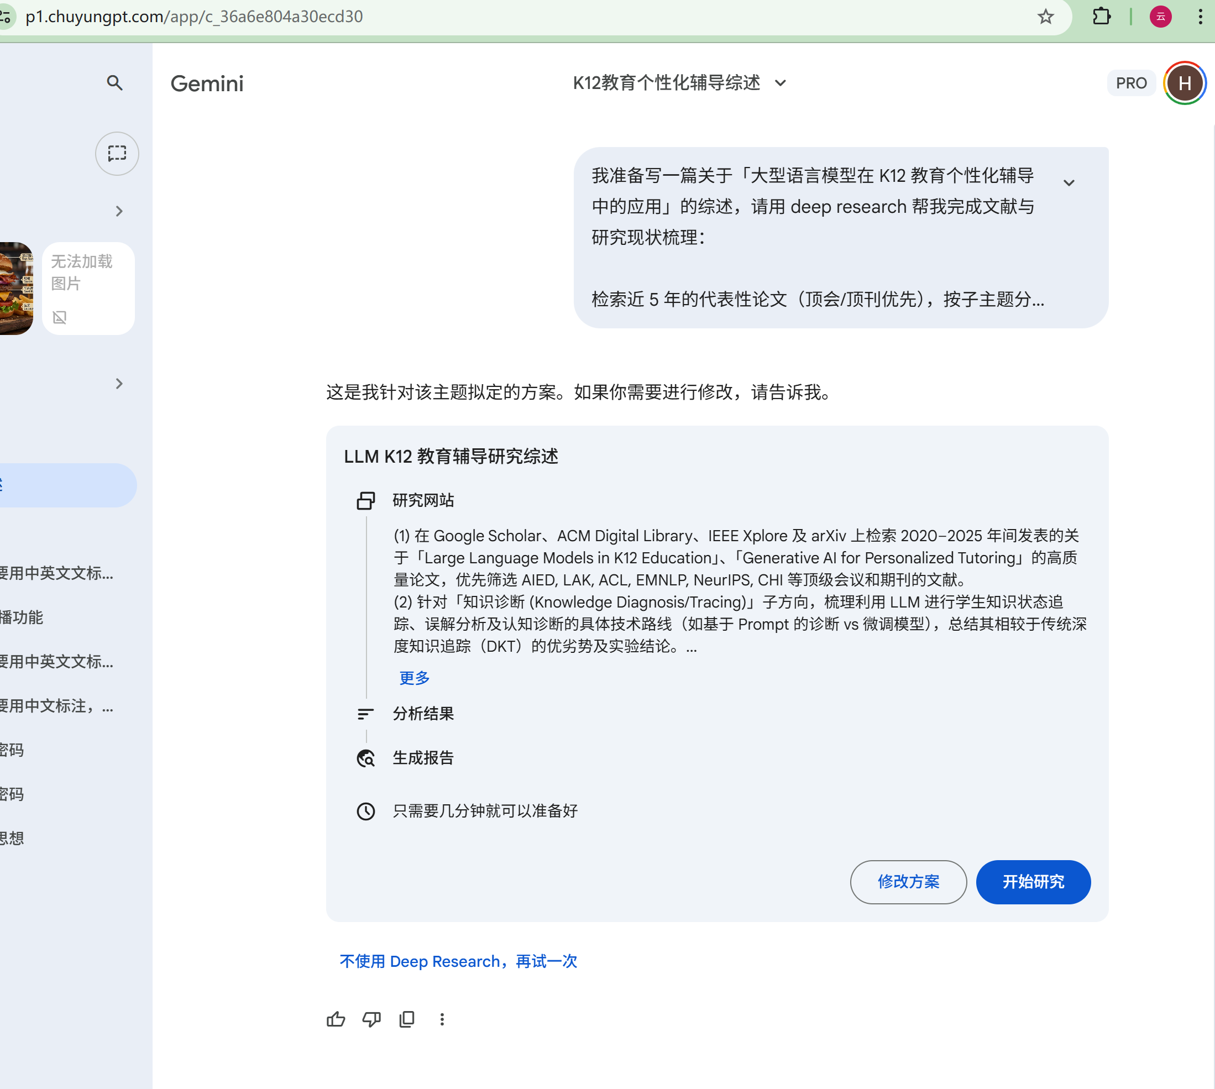1215x1089 pixels.
Task: Expand the first sidebar section arrow
Action: click(x=119, y=211)
